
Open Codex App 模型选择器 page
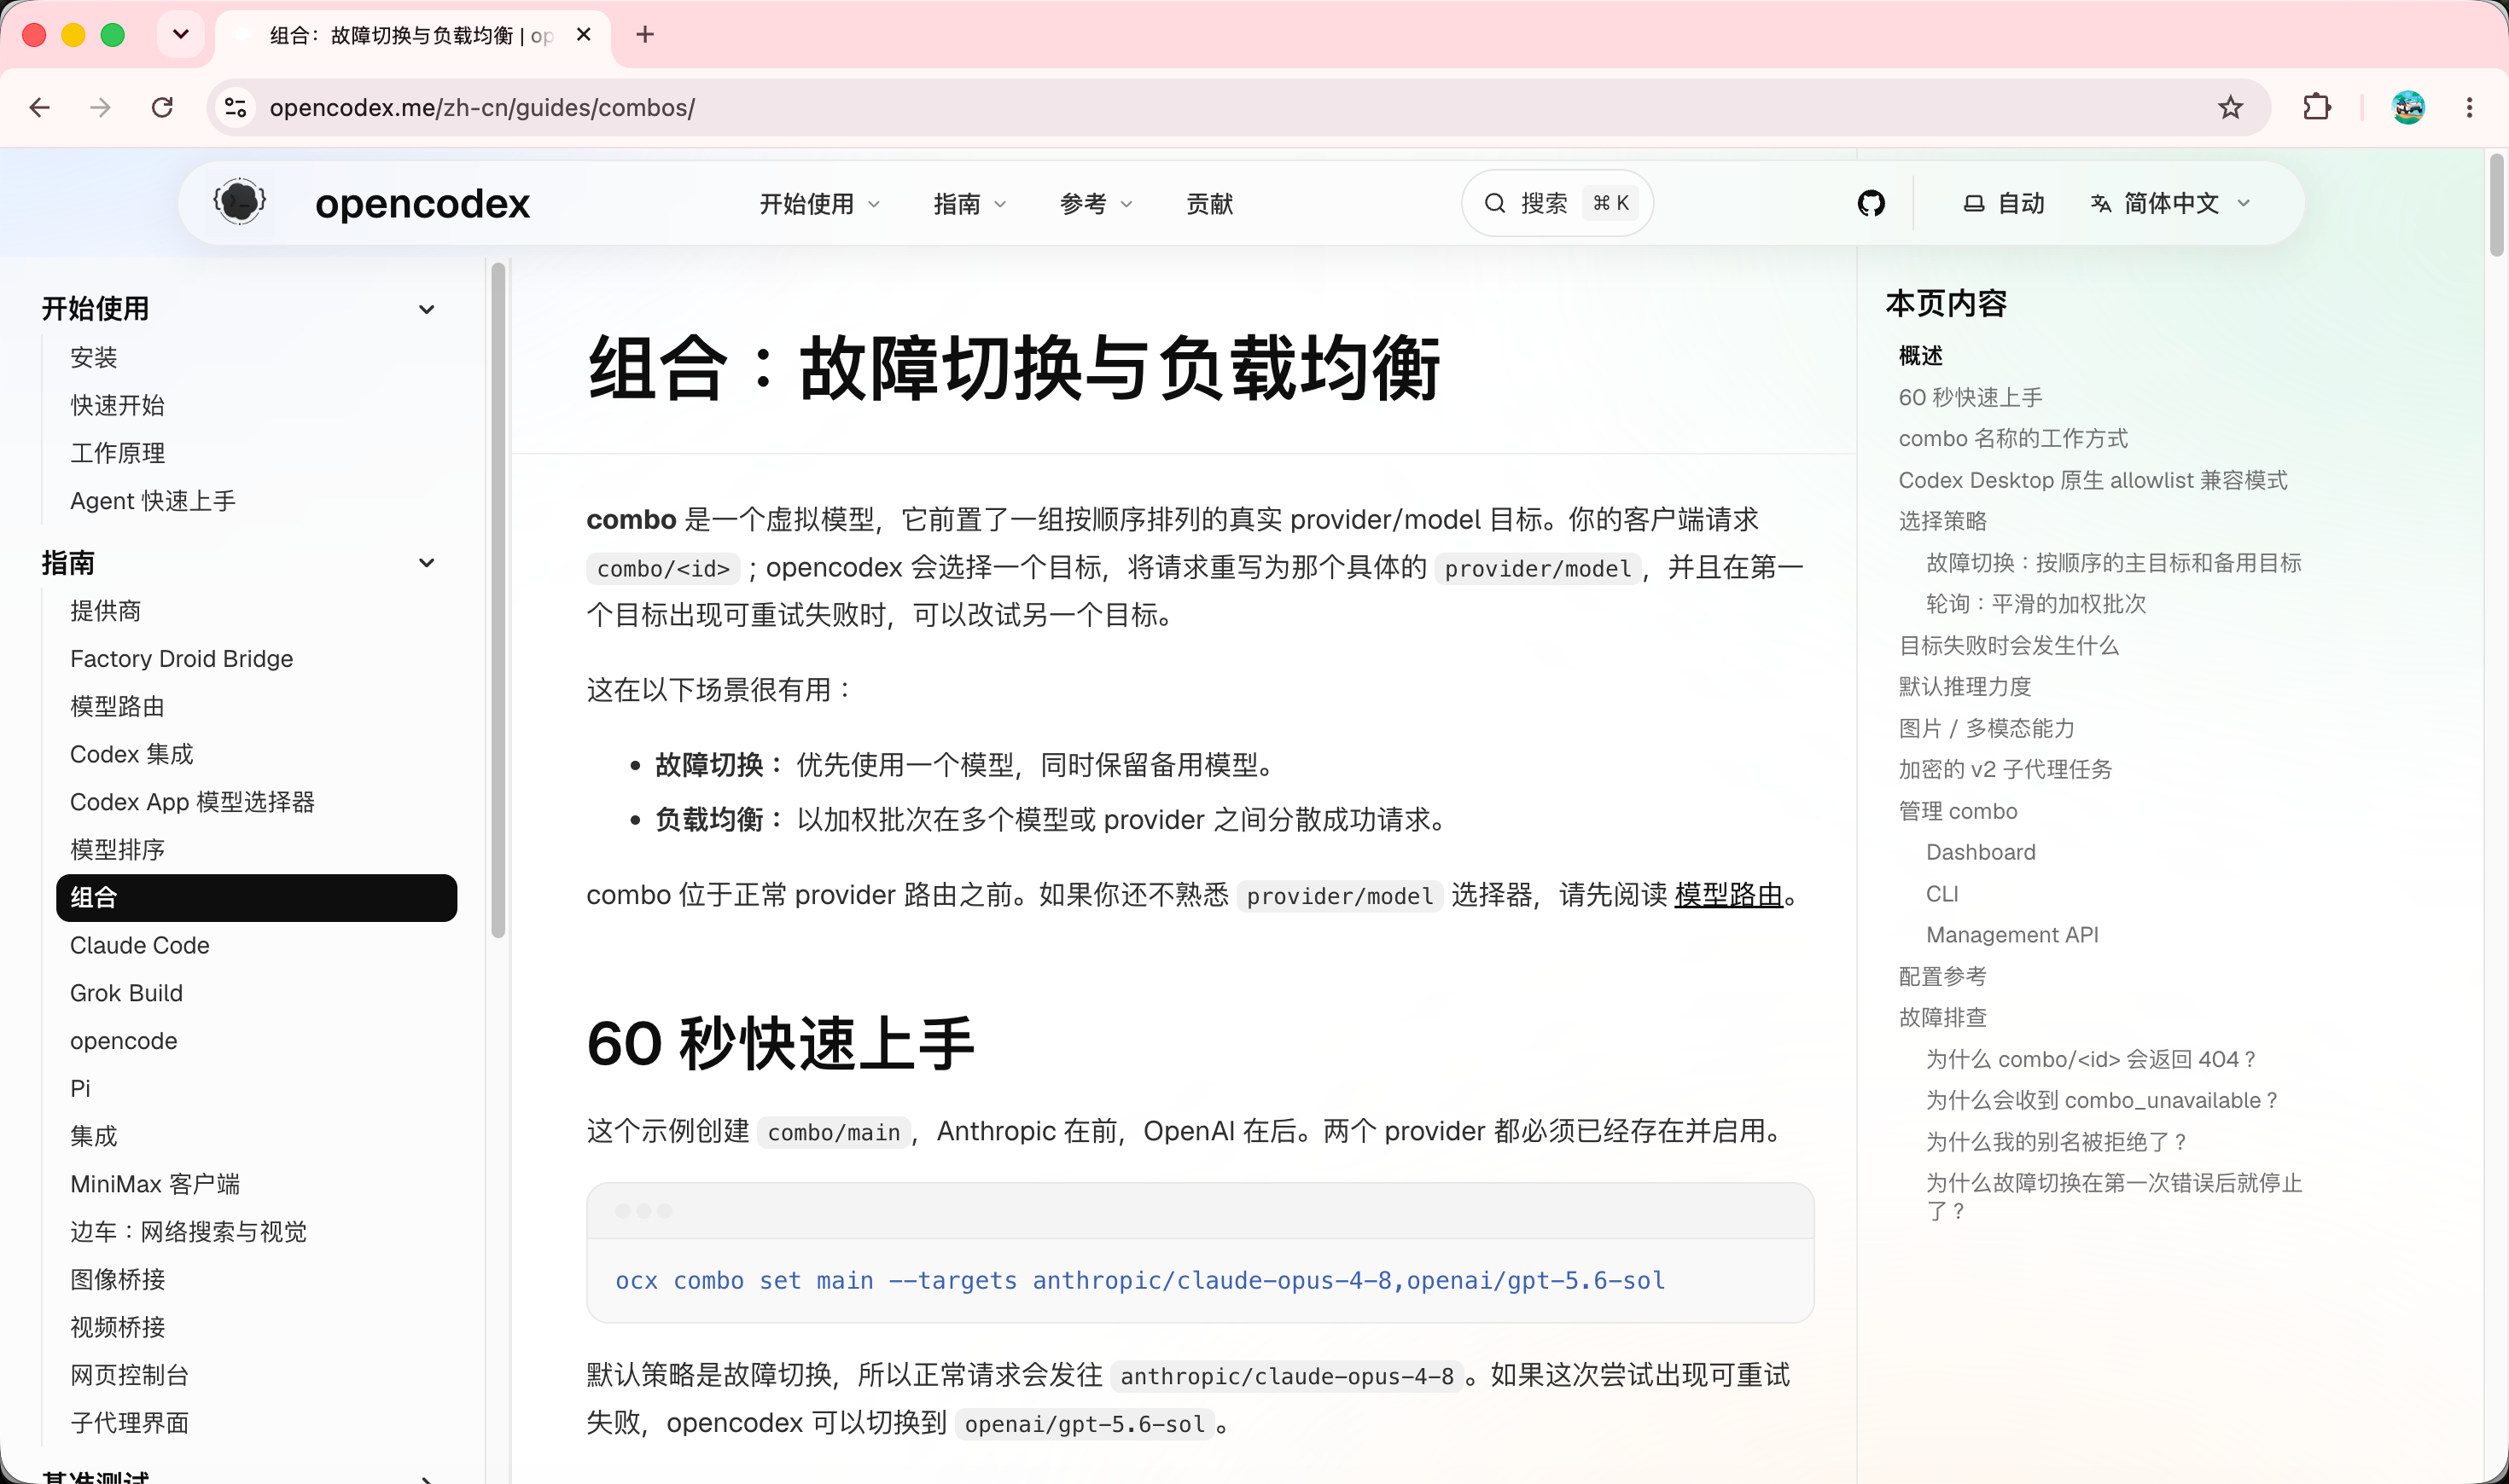(192, 802)
